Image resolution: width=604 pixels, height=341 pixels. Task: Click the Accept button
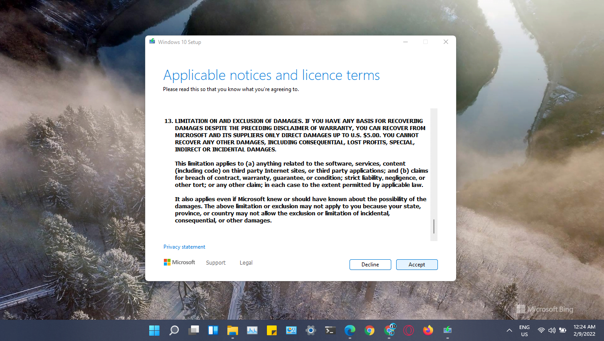coord(417,265)
